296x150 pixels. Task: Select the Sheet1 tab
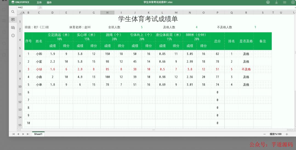tap(38, 134)
